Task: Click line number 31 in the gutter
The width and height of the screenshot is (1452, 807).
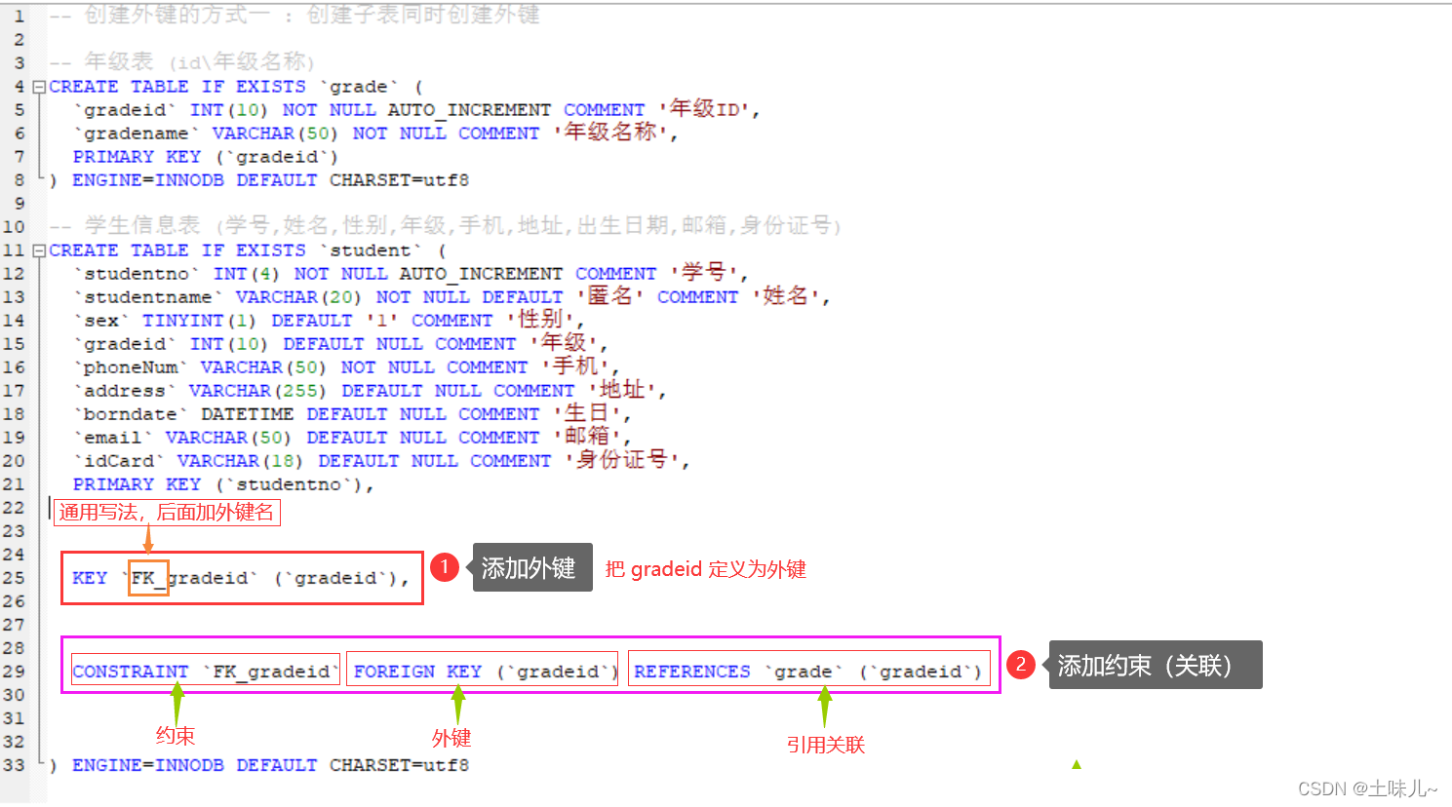Action: [x=14, y=718]
